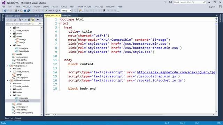This screenshot has width=223, height=125.
Task: Click the New Project toolbar icon
Action: pyautogui.click(x=16, y=11)
